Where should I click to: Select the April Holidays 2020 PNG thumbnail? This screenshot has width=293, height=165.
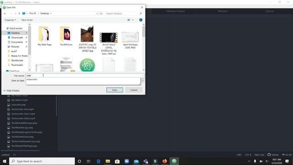click(x=130, y=40)
